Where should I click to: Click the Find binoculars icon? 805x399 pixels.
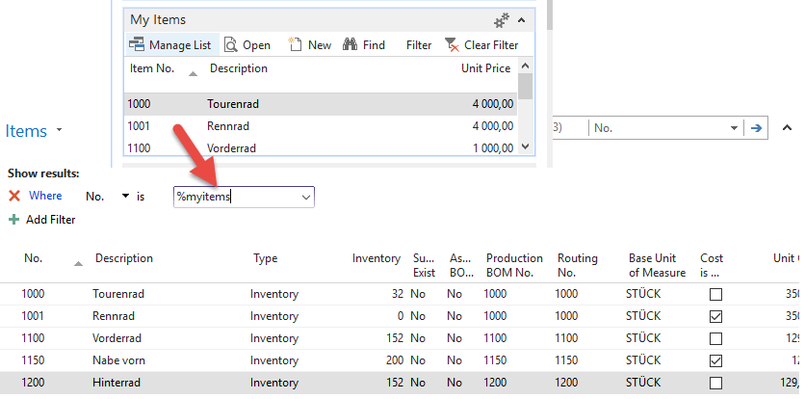pos(351,45)
